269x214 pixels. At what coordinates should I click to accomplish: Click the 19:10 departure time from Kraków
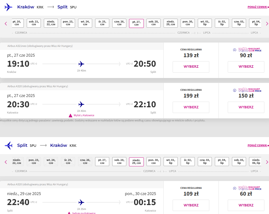click(18, 64)
